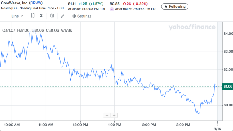This screenshot has width=233, height=131.
Task: Click the CRWV ticker link
Action: 36,3
